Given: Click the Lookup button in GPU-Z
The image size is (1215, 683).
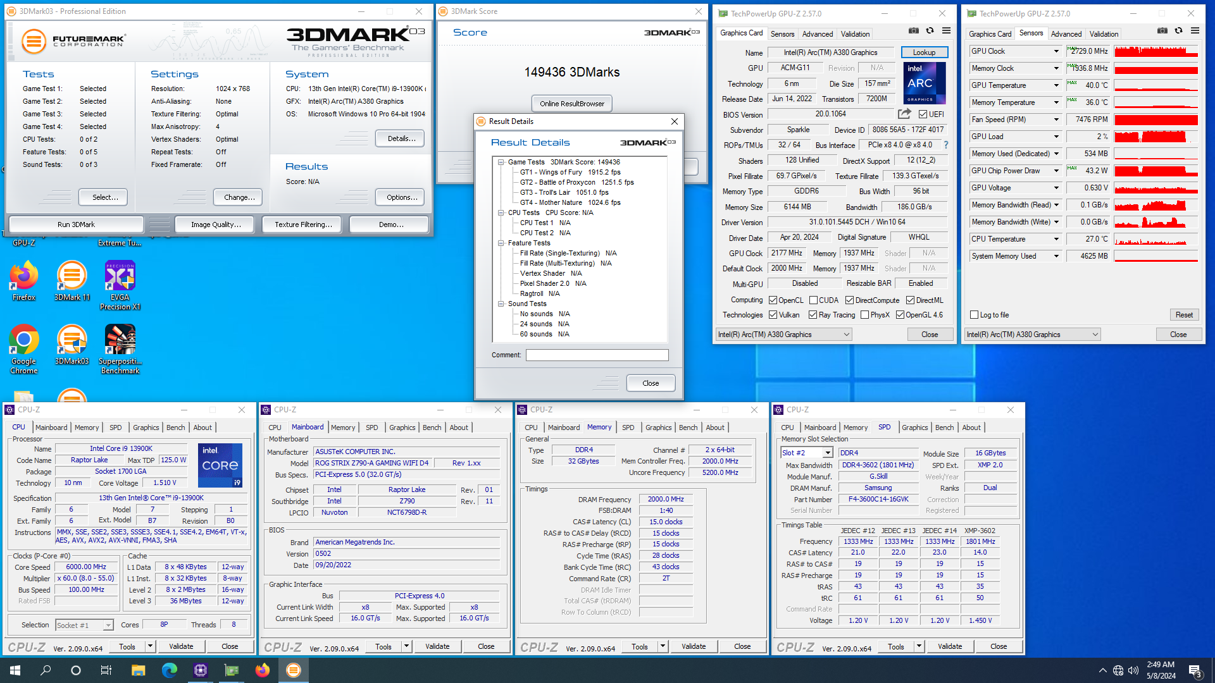Looking at the screenshot, I should (924, 52).
